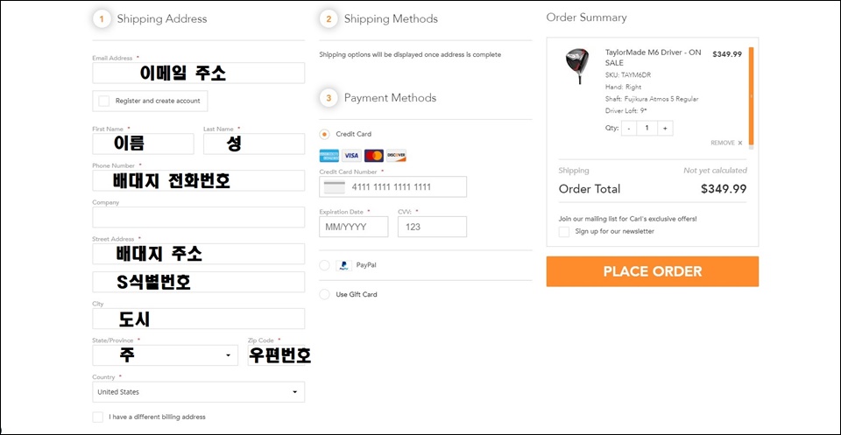The height and width of the screenshot is (435, 841).
Task: Check Register and create account box
Action: click(x=104, y=101)
